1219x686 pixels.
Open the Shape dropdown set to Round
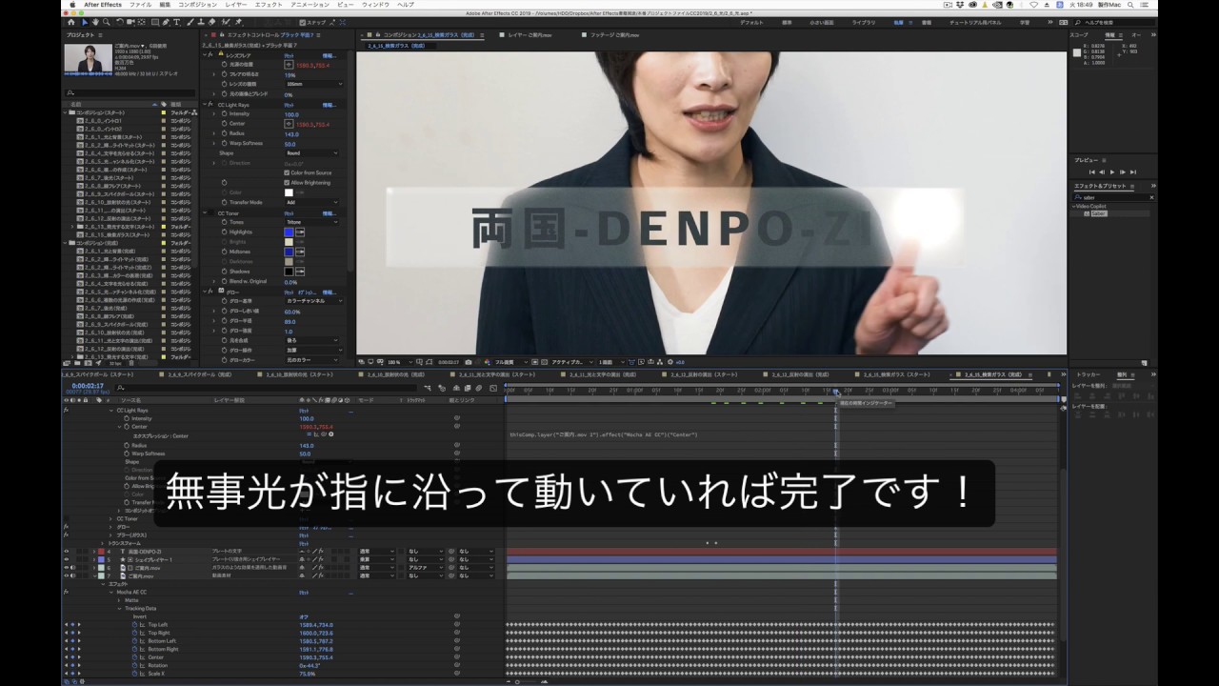pyautogui.click(x=312, y=152)
